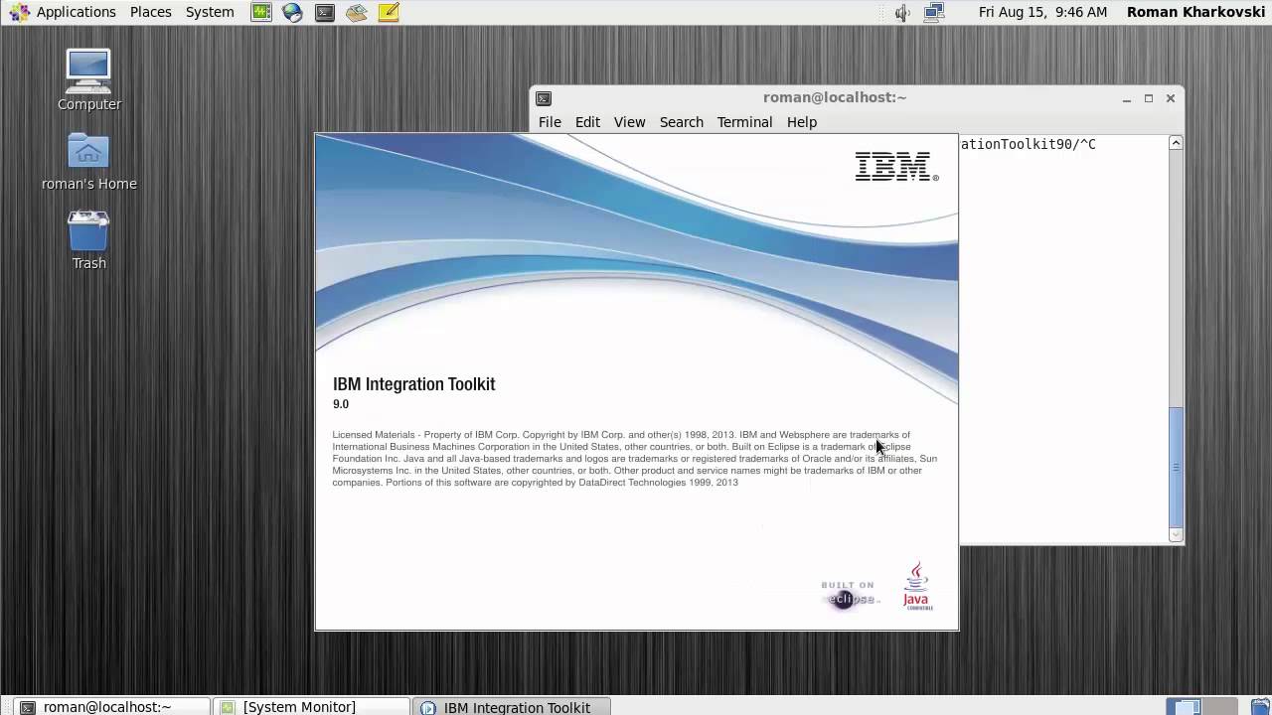Select second workspace in workspace switcher
Viewport: 1272px width, 715px height.
(x=1219, y=707)
